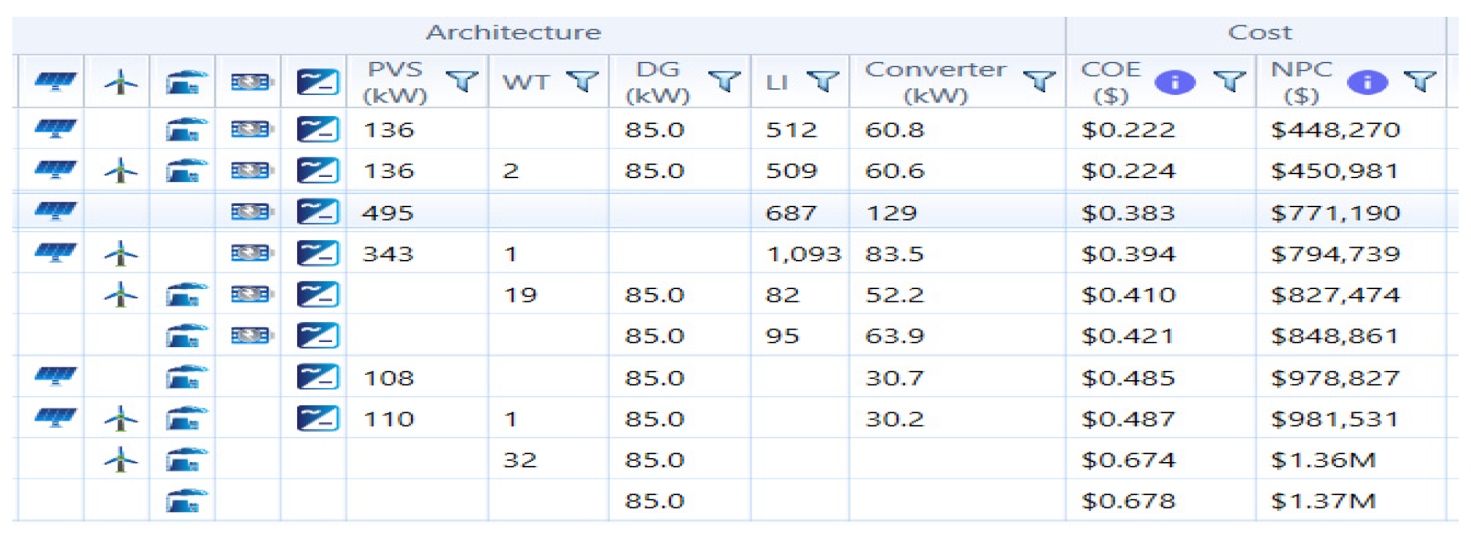
Task: Select the COE value $0.224
Action: pos(1128,171)
